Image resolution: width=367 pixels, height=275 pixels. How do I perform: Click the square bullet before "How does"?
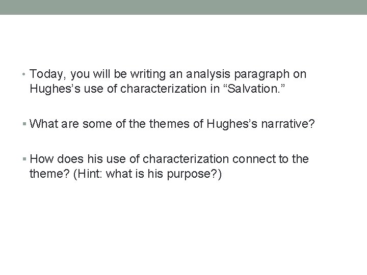point(24,159)
